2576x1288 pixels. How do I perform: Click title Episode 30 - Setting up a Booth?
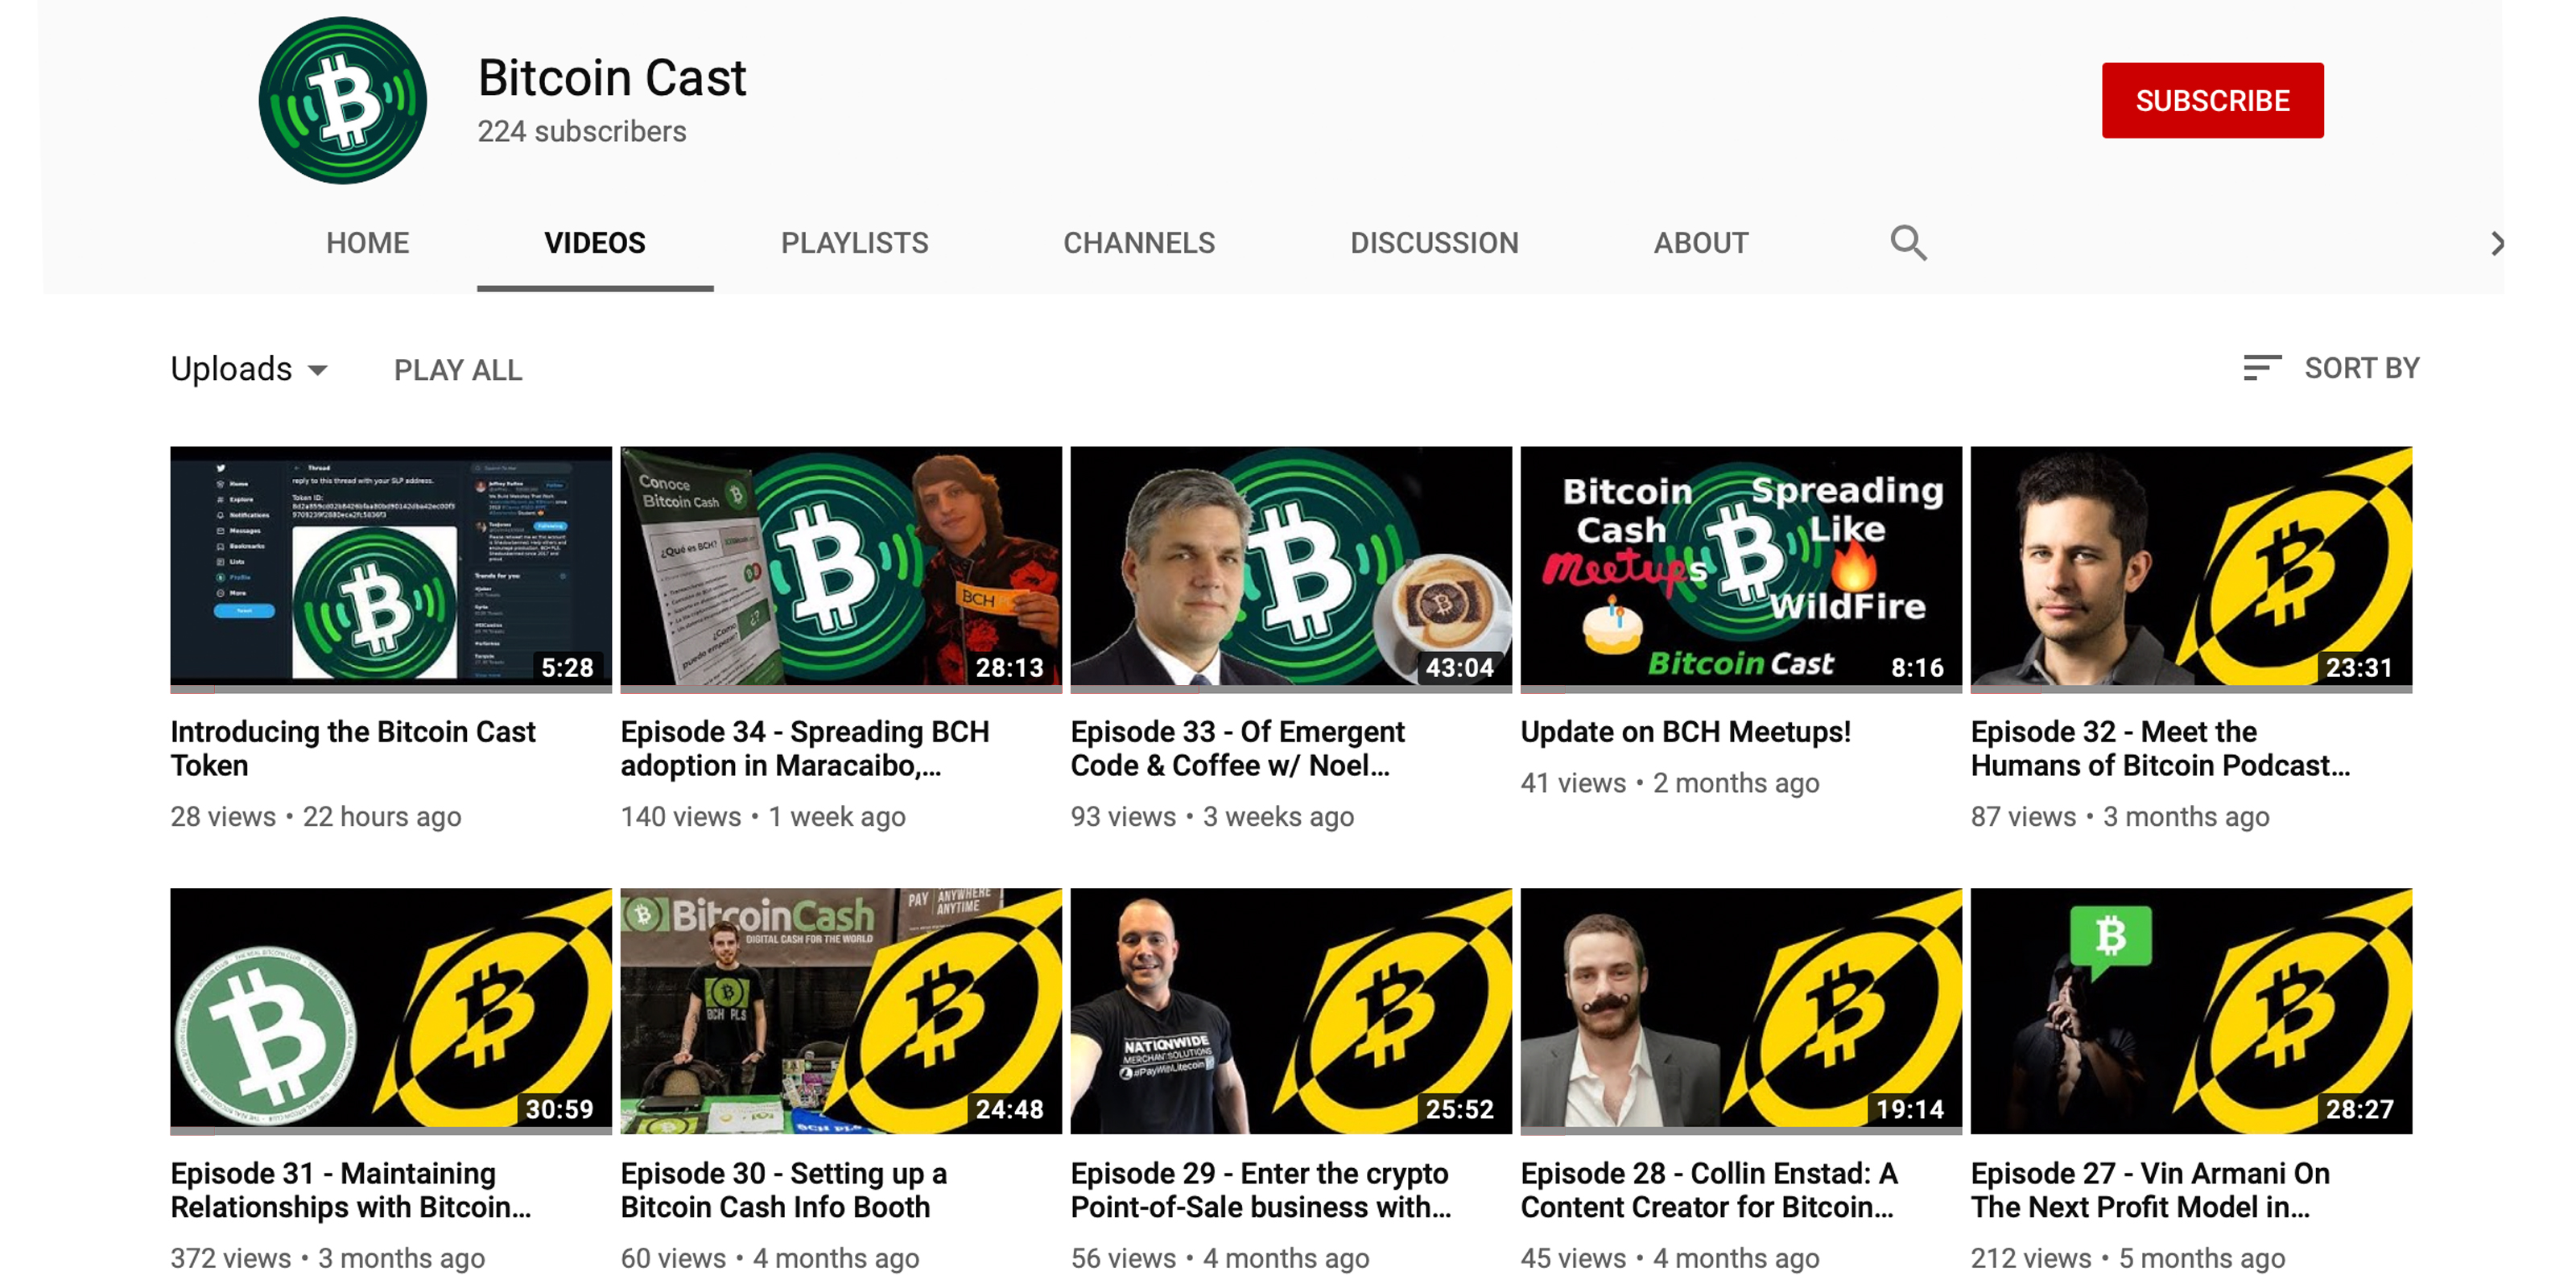[784, 1190]
